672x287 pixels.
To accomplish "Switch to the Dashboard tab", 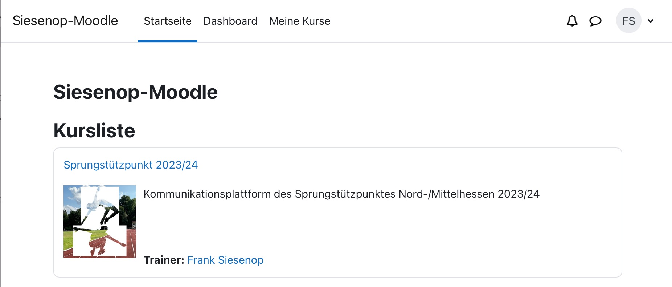I will click(230, 21).
